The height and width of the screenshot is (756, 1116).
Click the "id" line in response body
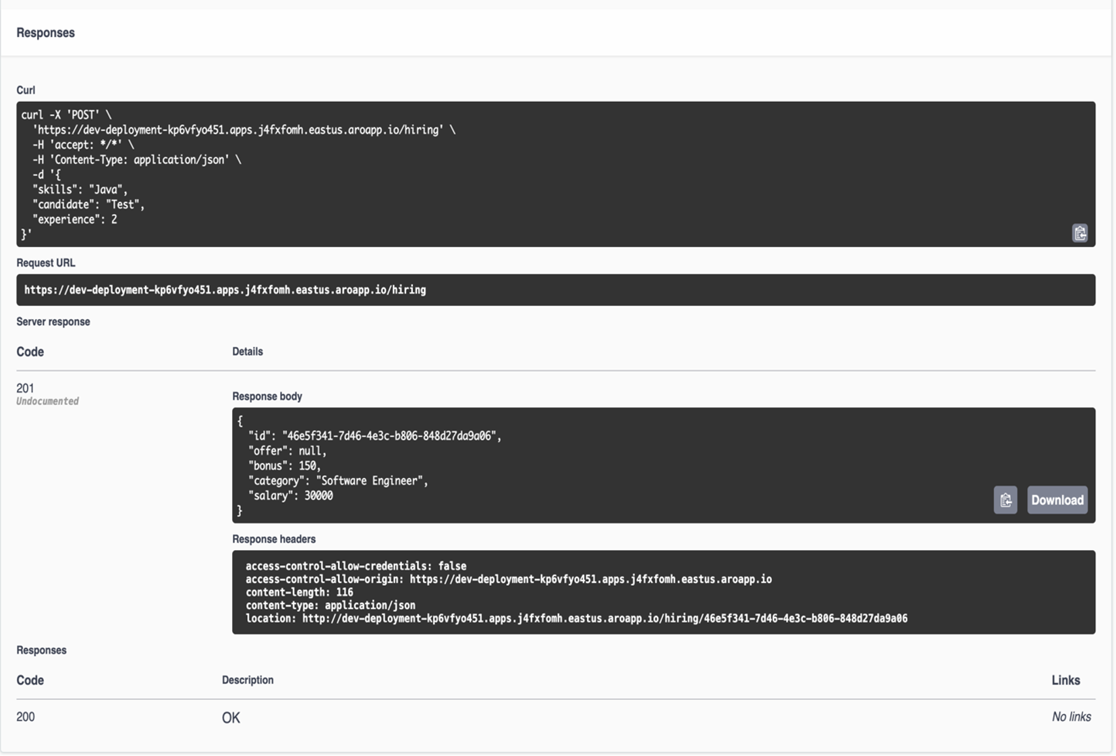pyautogui.click(x=374, y=436)
